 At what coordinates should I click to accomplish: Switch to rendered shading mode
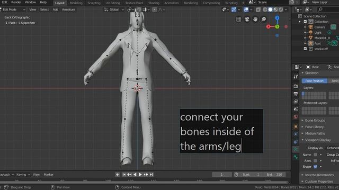pos(281,9)
